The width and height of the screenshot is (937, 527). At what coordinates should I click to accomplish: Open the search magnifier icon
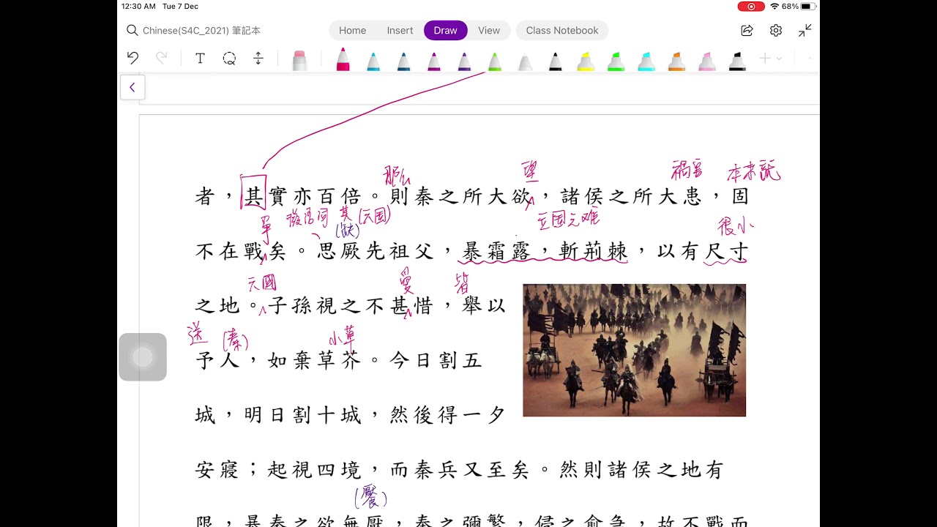coord(132,30)
